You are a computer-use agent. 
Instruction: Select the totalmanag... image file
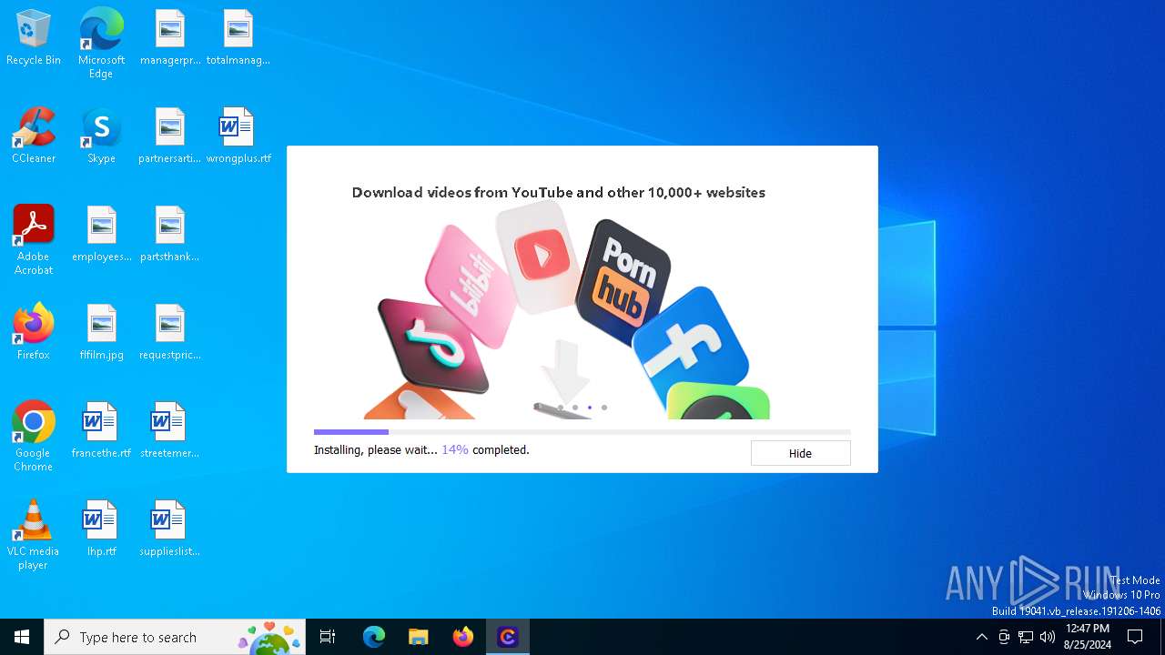[x=238, y=38]
